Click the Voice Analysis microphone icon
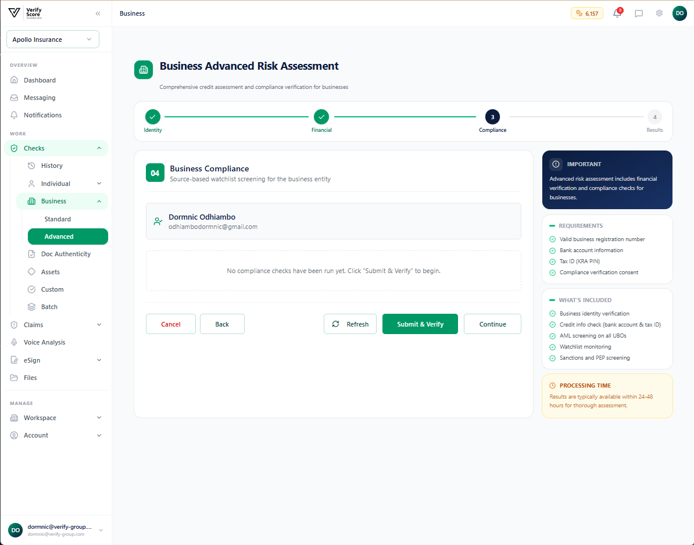This screenshot has width=694, height=545. tap(14, 342)
